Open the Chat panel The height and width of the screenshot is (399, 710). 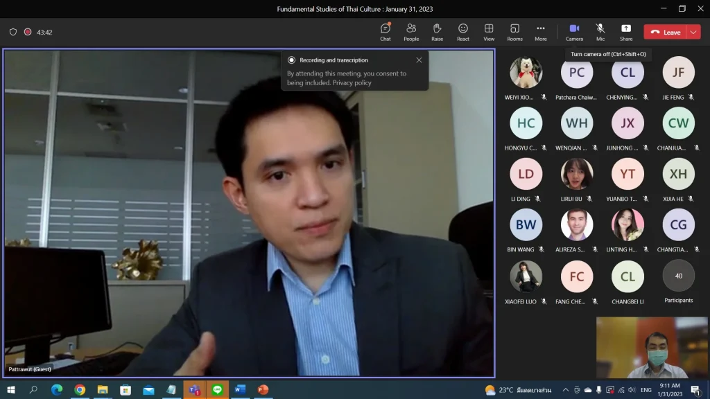(386, 31)
